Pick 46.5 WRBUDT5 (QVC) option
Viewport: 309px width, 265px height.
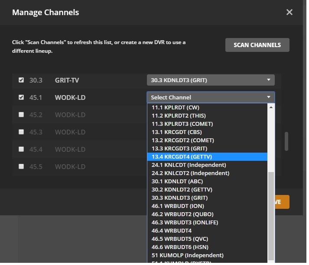pyautogui.click(x=207, y=239)
